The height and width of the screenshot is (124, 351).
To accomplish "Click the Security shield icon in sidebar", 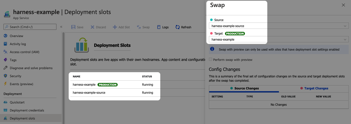I will click(x=6, y=76).
